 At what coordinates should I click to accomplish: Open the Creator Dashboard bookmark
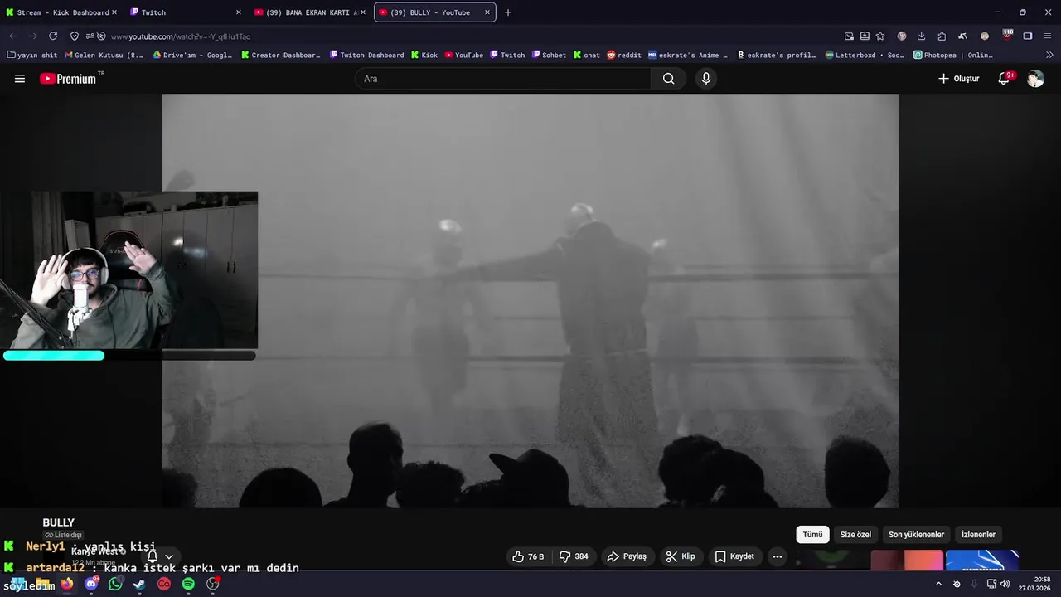281,55
